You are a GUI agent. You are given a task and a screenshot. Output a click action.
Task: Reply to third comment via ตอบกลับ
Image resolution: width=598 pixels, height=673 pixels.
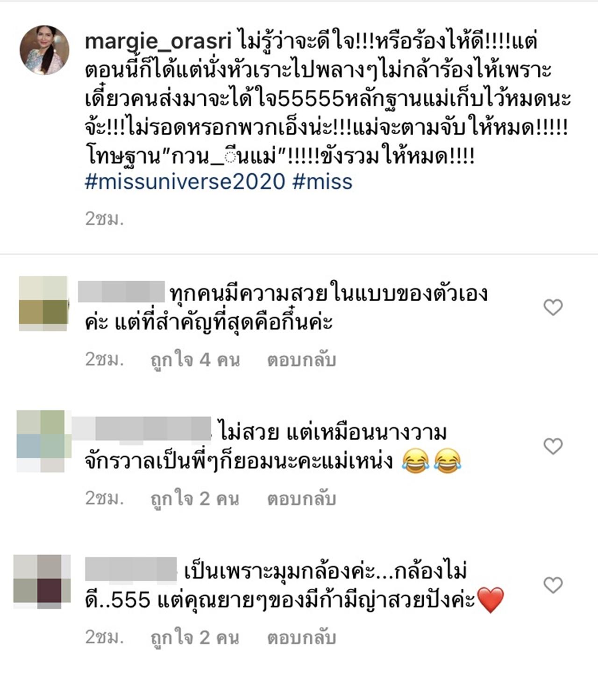[301, 637]
